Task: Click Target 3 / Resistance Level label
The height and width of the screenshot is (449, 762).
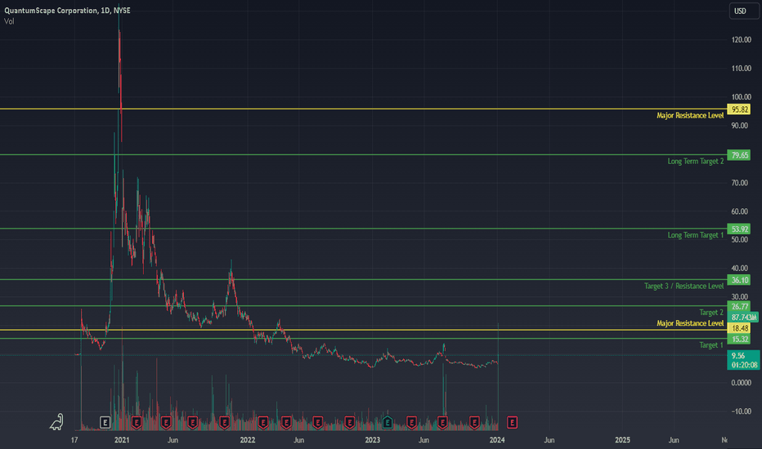Action: pos(684,286)
